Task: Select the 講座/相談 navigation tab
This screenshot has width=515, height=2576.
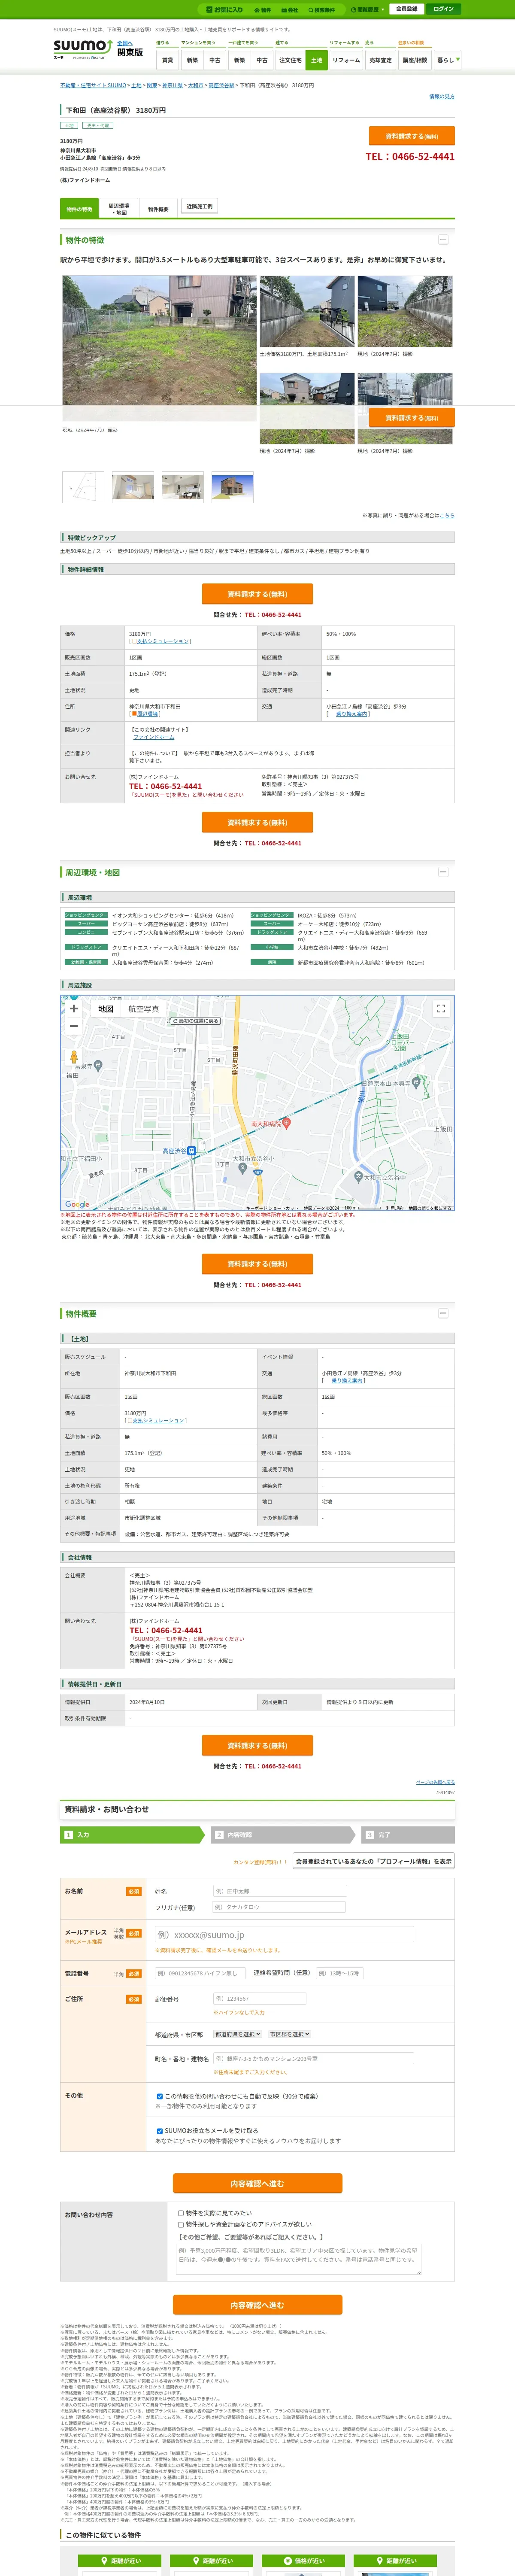Action: (415, 60)
